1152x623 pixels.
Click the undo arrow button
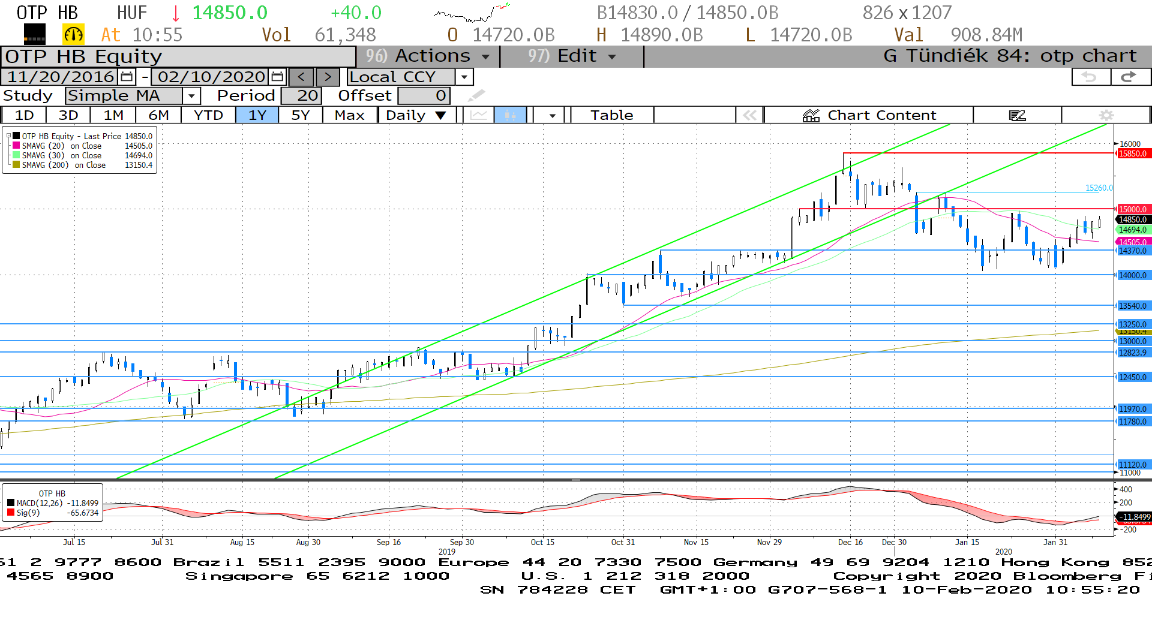click(1091, 77)
